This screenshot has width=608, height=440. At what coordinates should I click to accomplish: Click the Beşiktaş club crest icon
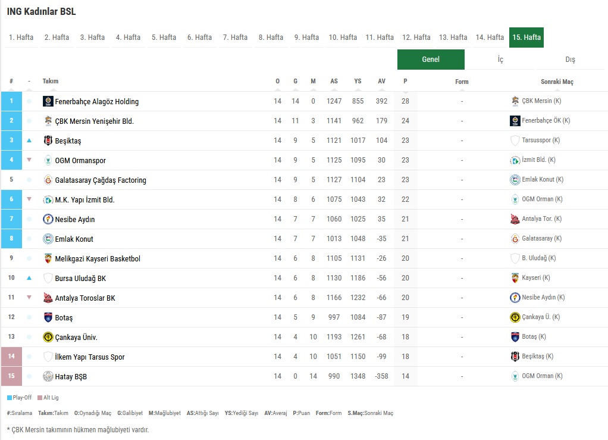48,141
